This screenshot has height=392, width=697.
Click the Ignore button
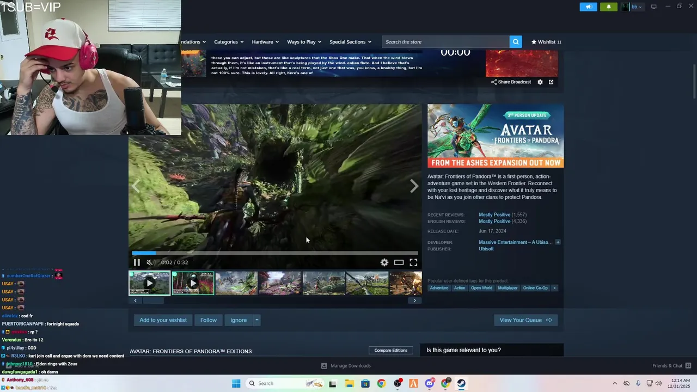(239, 320)
